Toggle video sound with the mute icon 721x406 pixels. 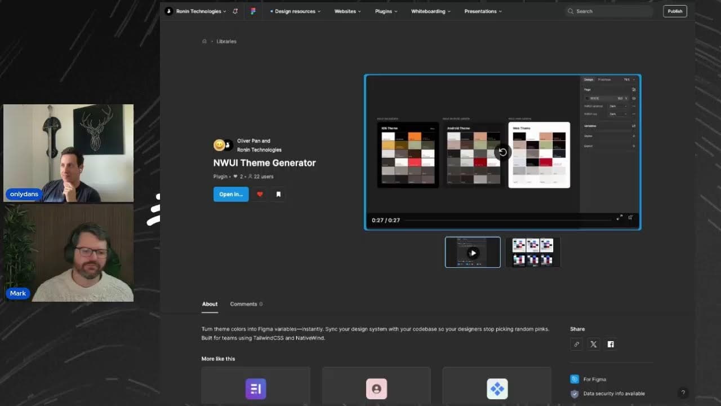pyautogui.click(x=630, y=218)
